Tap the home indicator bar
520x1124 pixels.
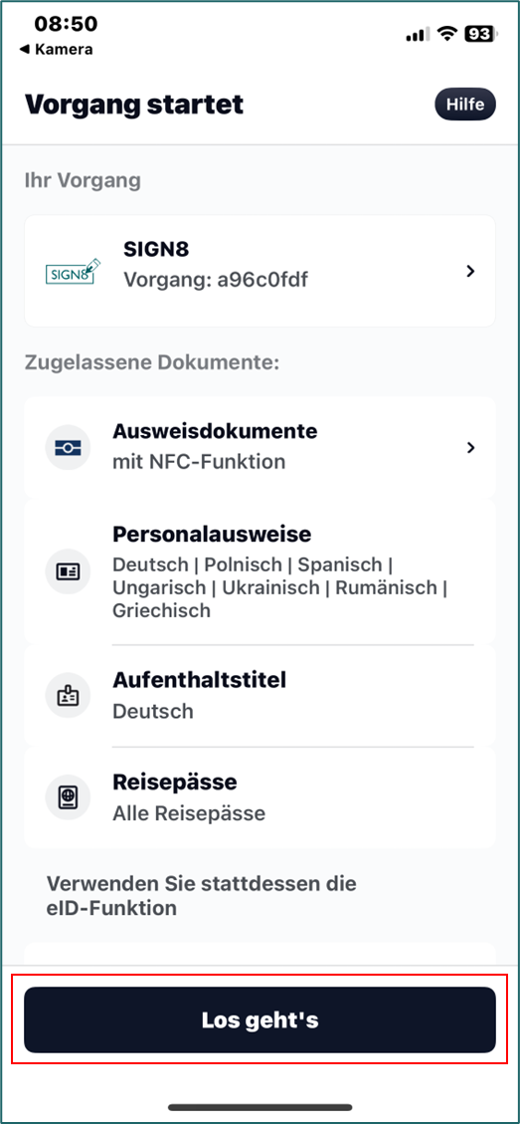point(260,1107)
